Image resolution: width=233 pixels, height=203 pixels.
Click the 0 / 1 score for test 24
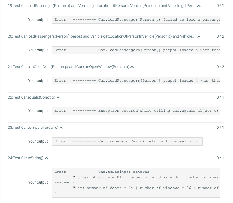click(220, 158)
